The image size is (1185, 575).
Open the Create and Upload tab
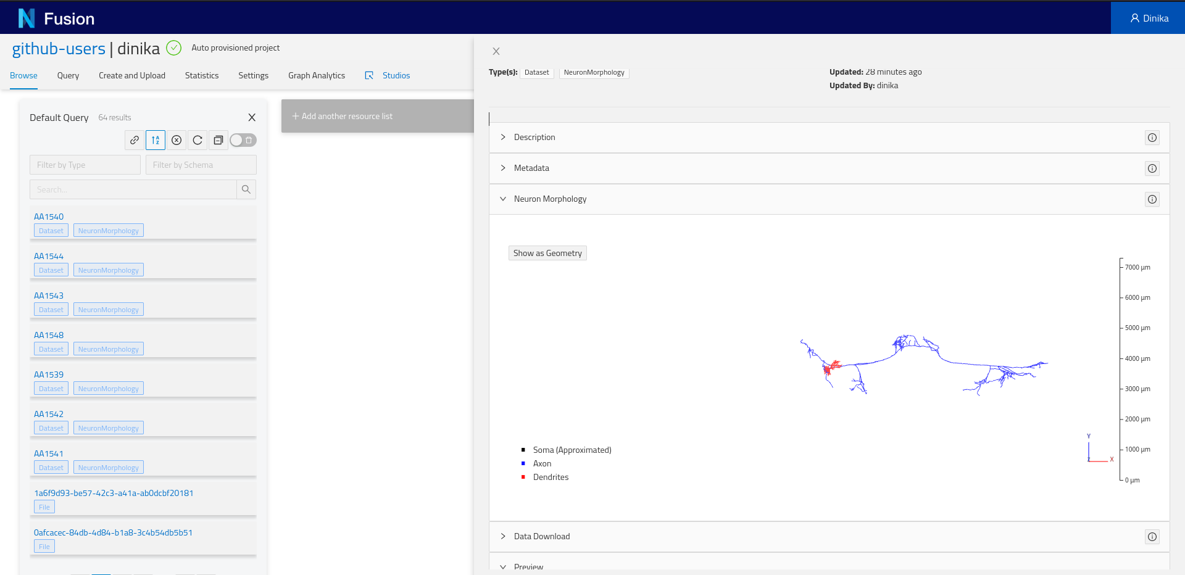(x=132, y=75)
